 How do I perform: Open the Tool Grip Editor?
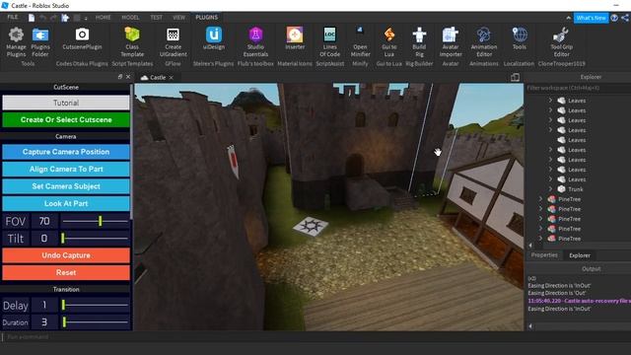point(561,42)
